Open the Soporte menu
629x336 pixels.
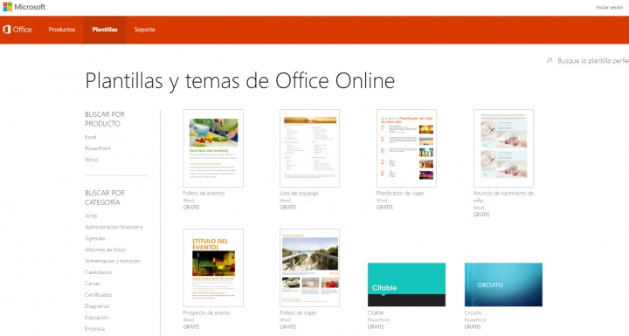pos(144,30)
